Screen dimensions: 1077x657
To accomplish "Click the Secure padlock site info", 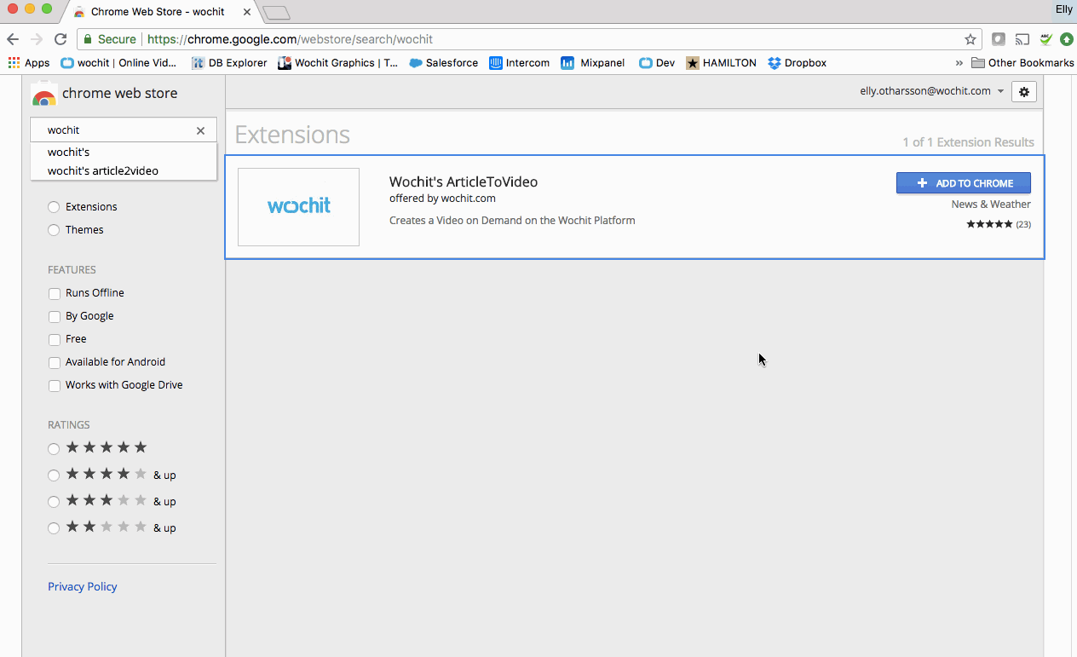I will 109,39.
